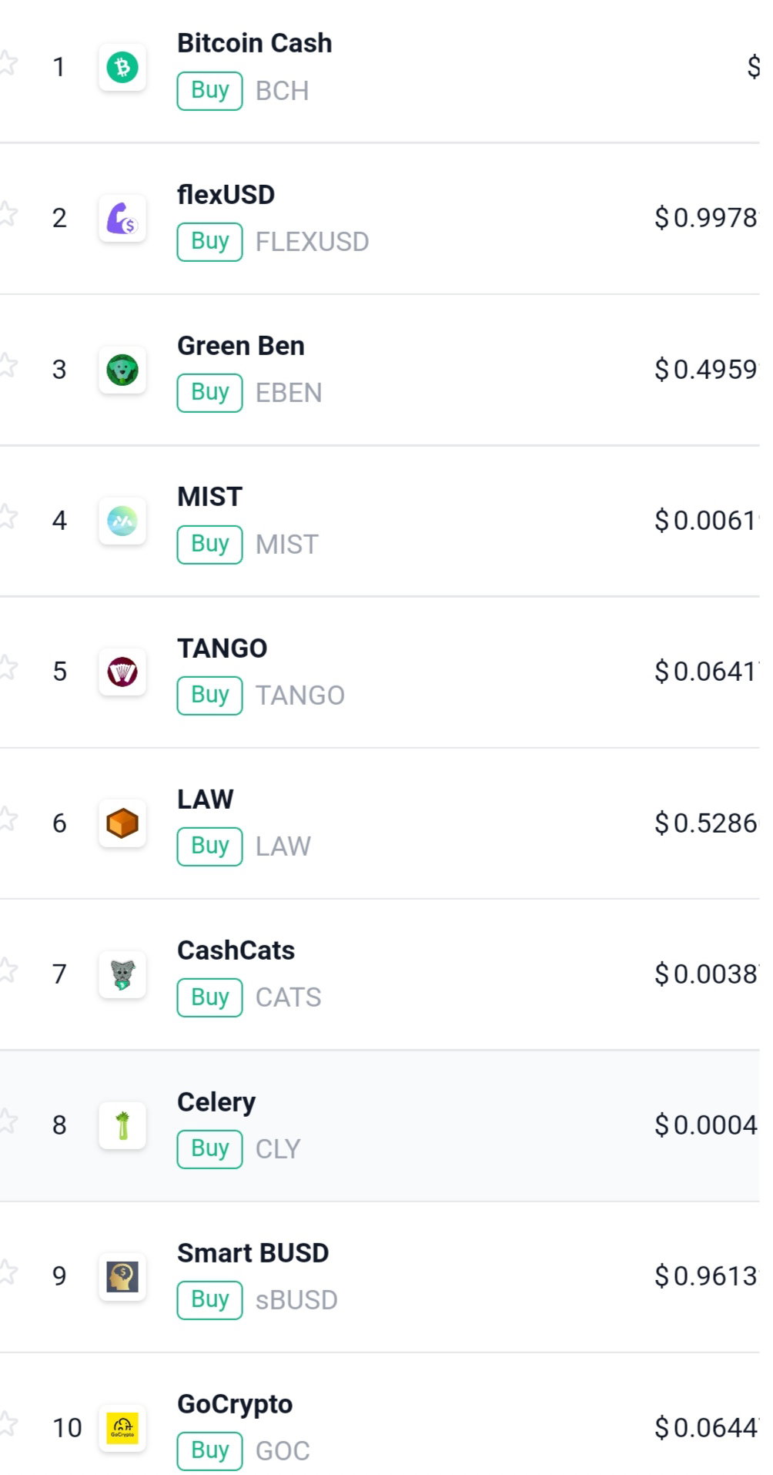The width and height of the screenshot is (773, 1475).
Task: Toggle watchlist star for LAW
Action: click(7, 818)
